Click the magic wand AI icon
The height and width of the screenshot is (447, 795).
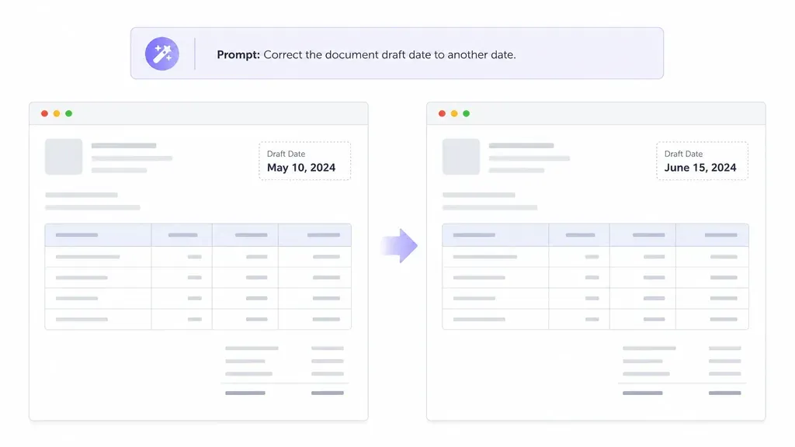[x=162, y=54]
